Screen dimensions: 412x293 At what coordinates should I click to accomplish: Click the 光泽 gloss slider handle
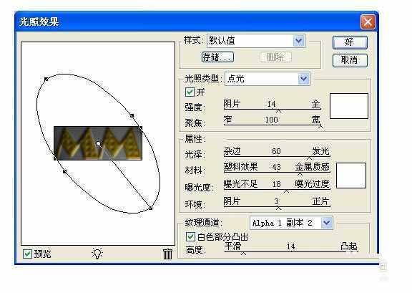[309, 158]
